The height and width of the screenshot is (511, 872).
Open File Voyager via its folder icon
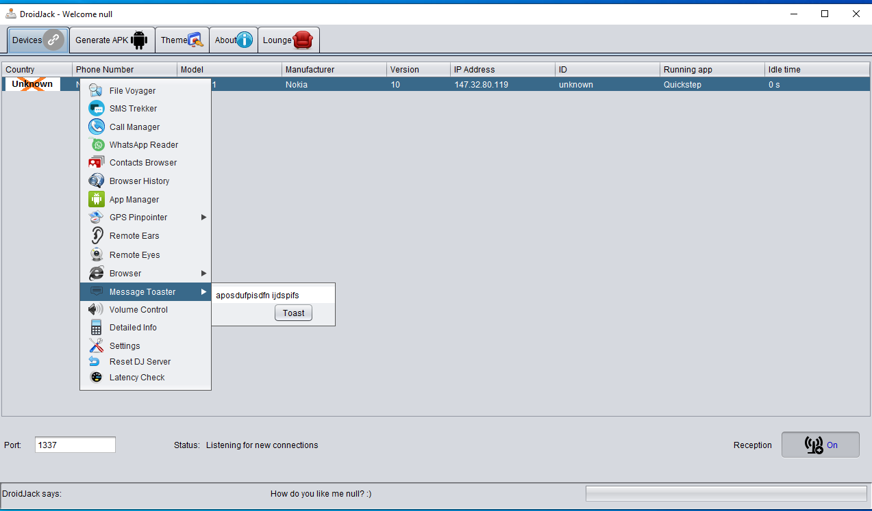point(96,90)
